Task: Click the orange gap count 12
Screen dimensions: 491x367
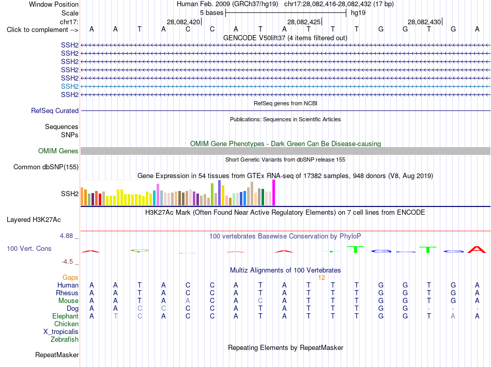Action: [x=321, y=278]
